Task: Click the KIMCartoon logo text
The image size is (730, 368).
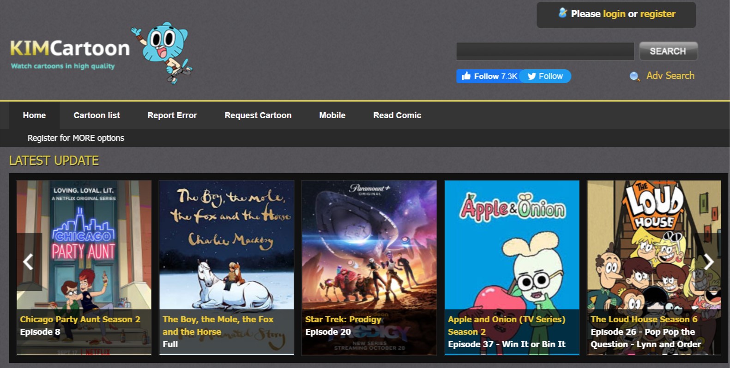Action: (x=70, y=48)
